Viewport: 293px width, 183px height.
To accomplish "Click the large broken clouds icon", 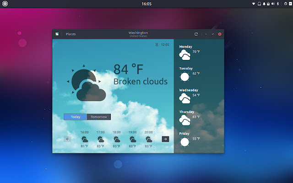I will [87, 83].
